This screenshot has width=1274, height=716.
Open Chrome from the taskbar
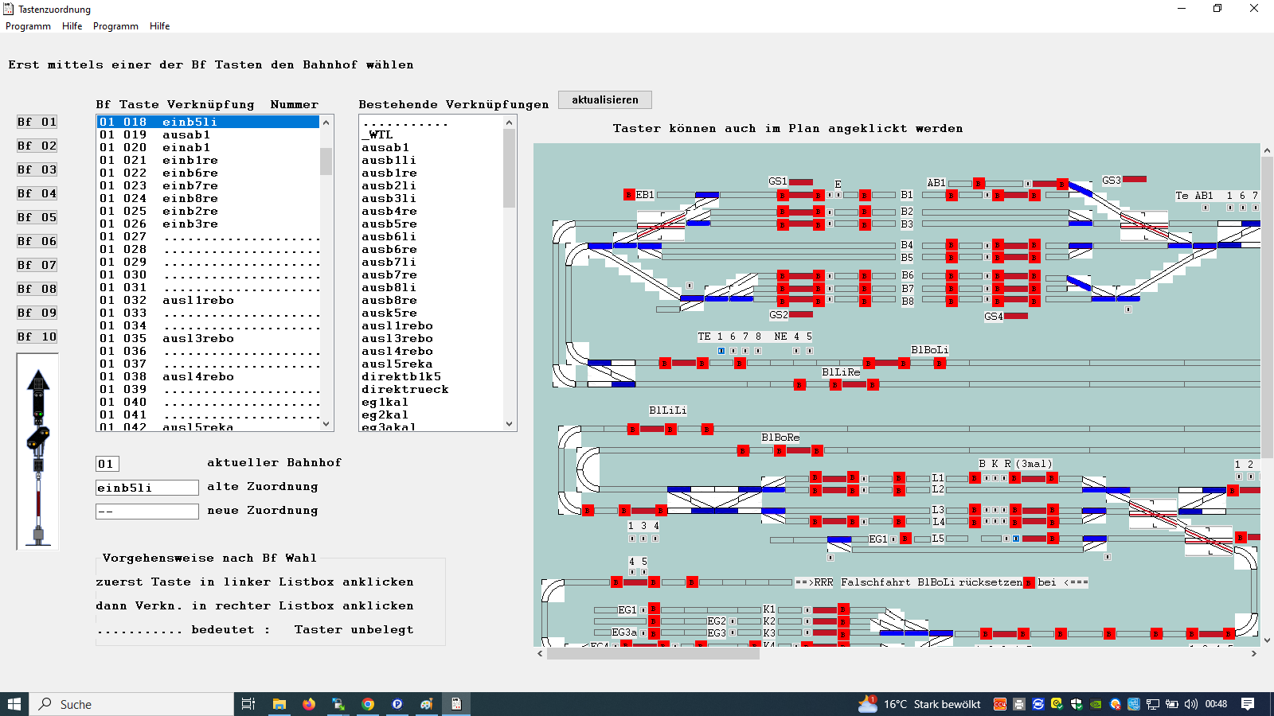click(368, 704)
